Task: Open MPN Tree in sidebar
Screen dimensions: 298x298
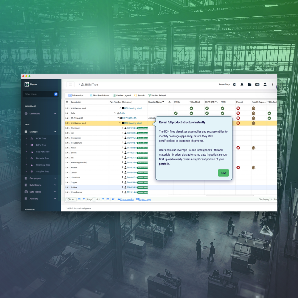Action: pos(41,145)
